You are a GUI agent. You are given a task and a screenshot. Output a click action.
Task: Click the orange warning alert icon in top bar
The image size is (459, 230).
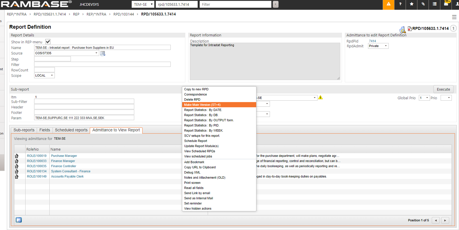388,4
